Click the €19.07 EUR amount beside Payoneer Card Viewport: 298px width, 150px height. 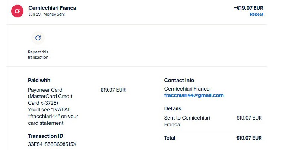113,90
